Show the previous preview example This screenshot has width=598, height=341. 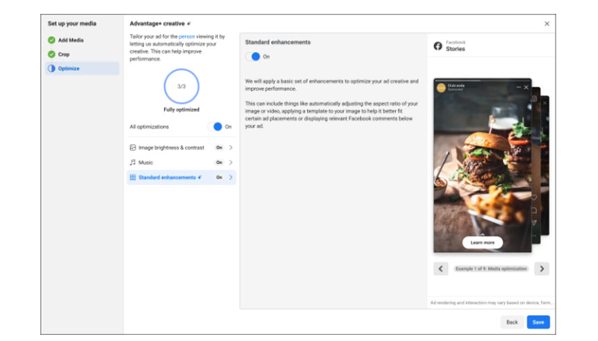pos(440,269)
